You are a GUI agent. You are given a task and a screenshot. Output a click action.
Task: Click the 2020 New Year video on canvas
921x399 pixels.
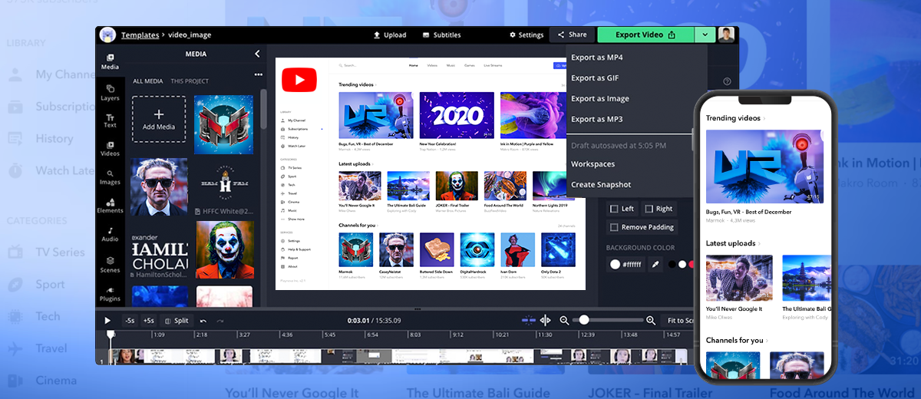455,116
